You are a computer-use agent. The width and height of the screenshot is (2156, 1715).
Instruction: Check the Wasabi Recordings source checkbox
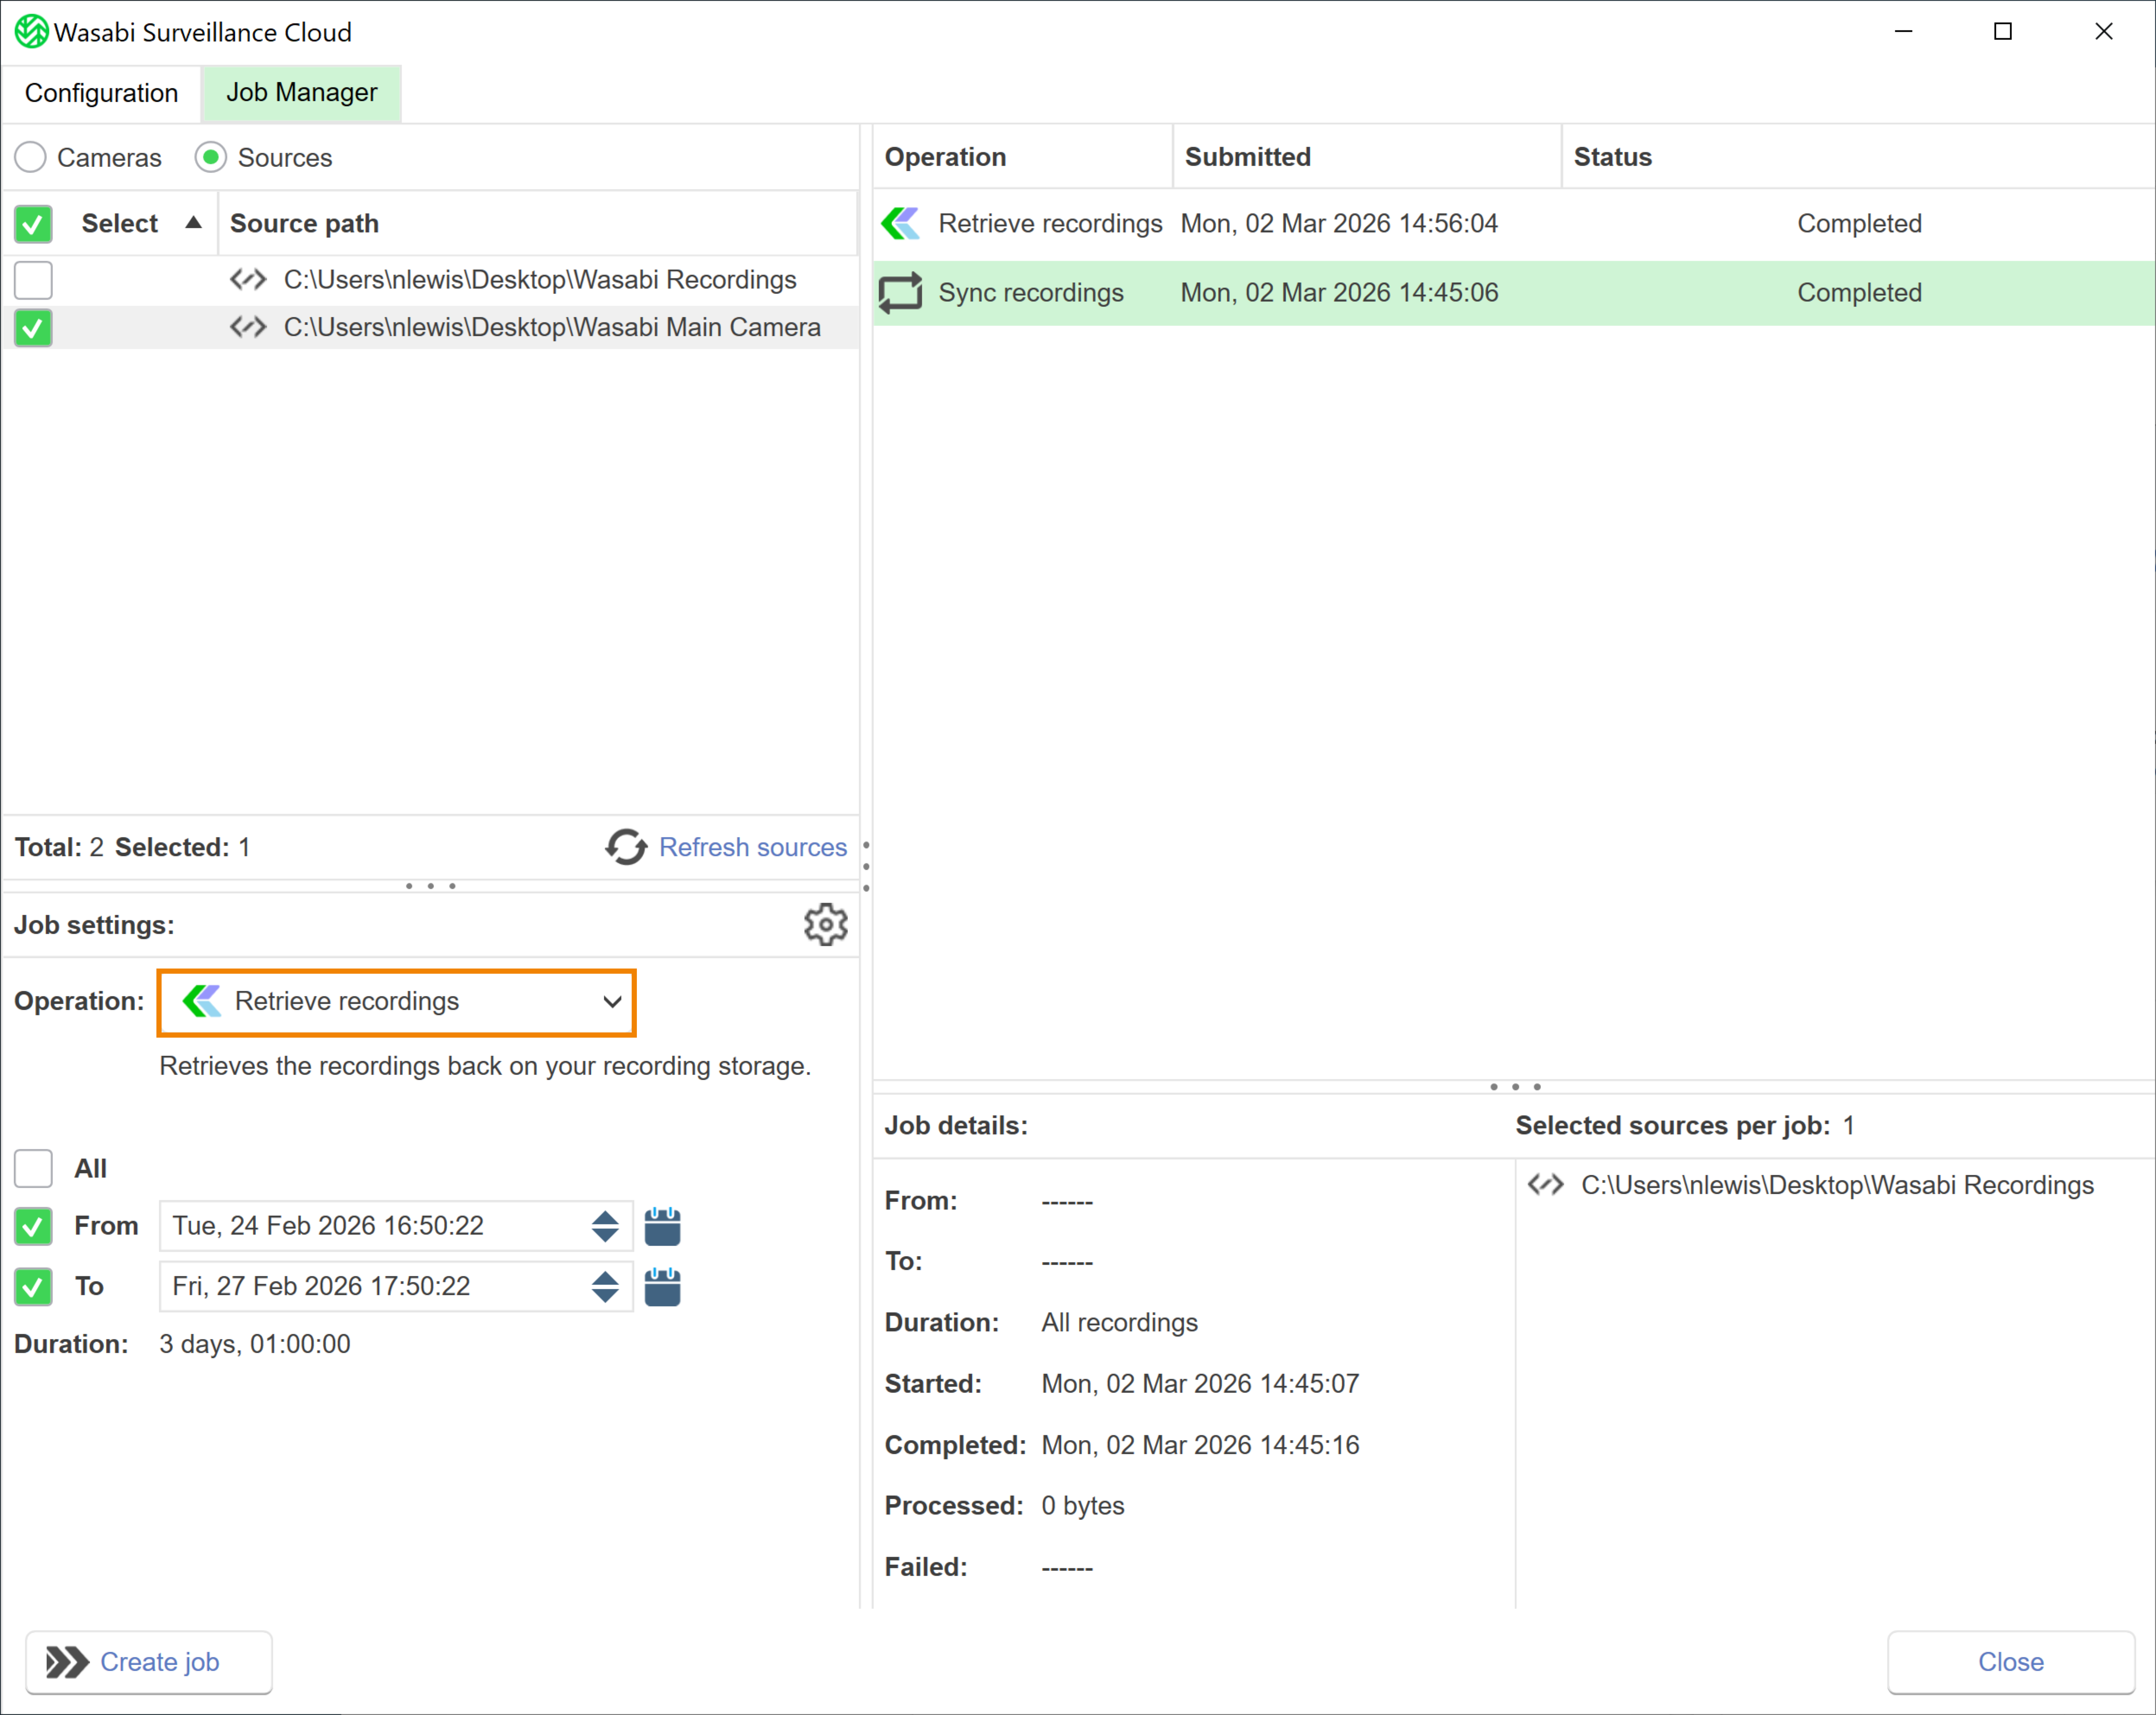click(x=33, y=280)
